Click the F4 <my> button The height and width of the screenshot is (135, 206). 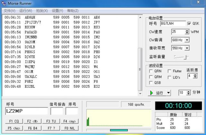coord(70,121)
